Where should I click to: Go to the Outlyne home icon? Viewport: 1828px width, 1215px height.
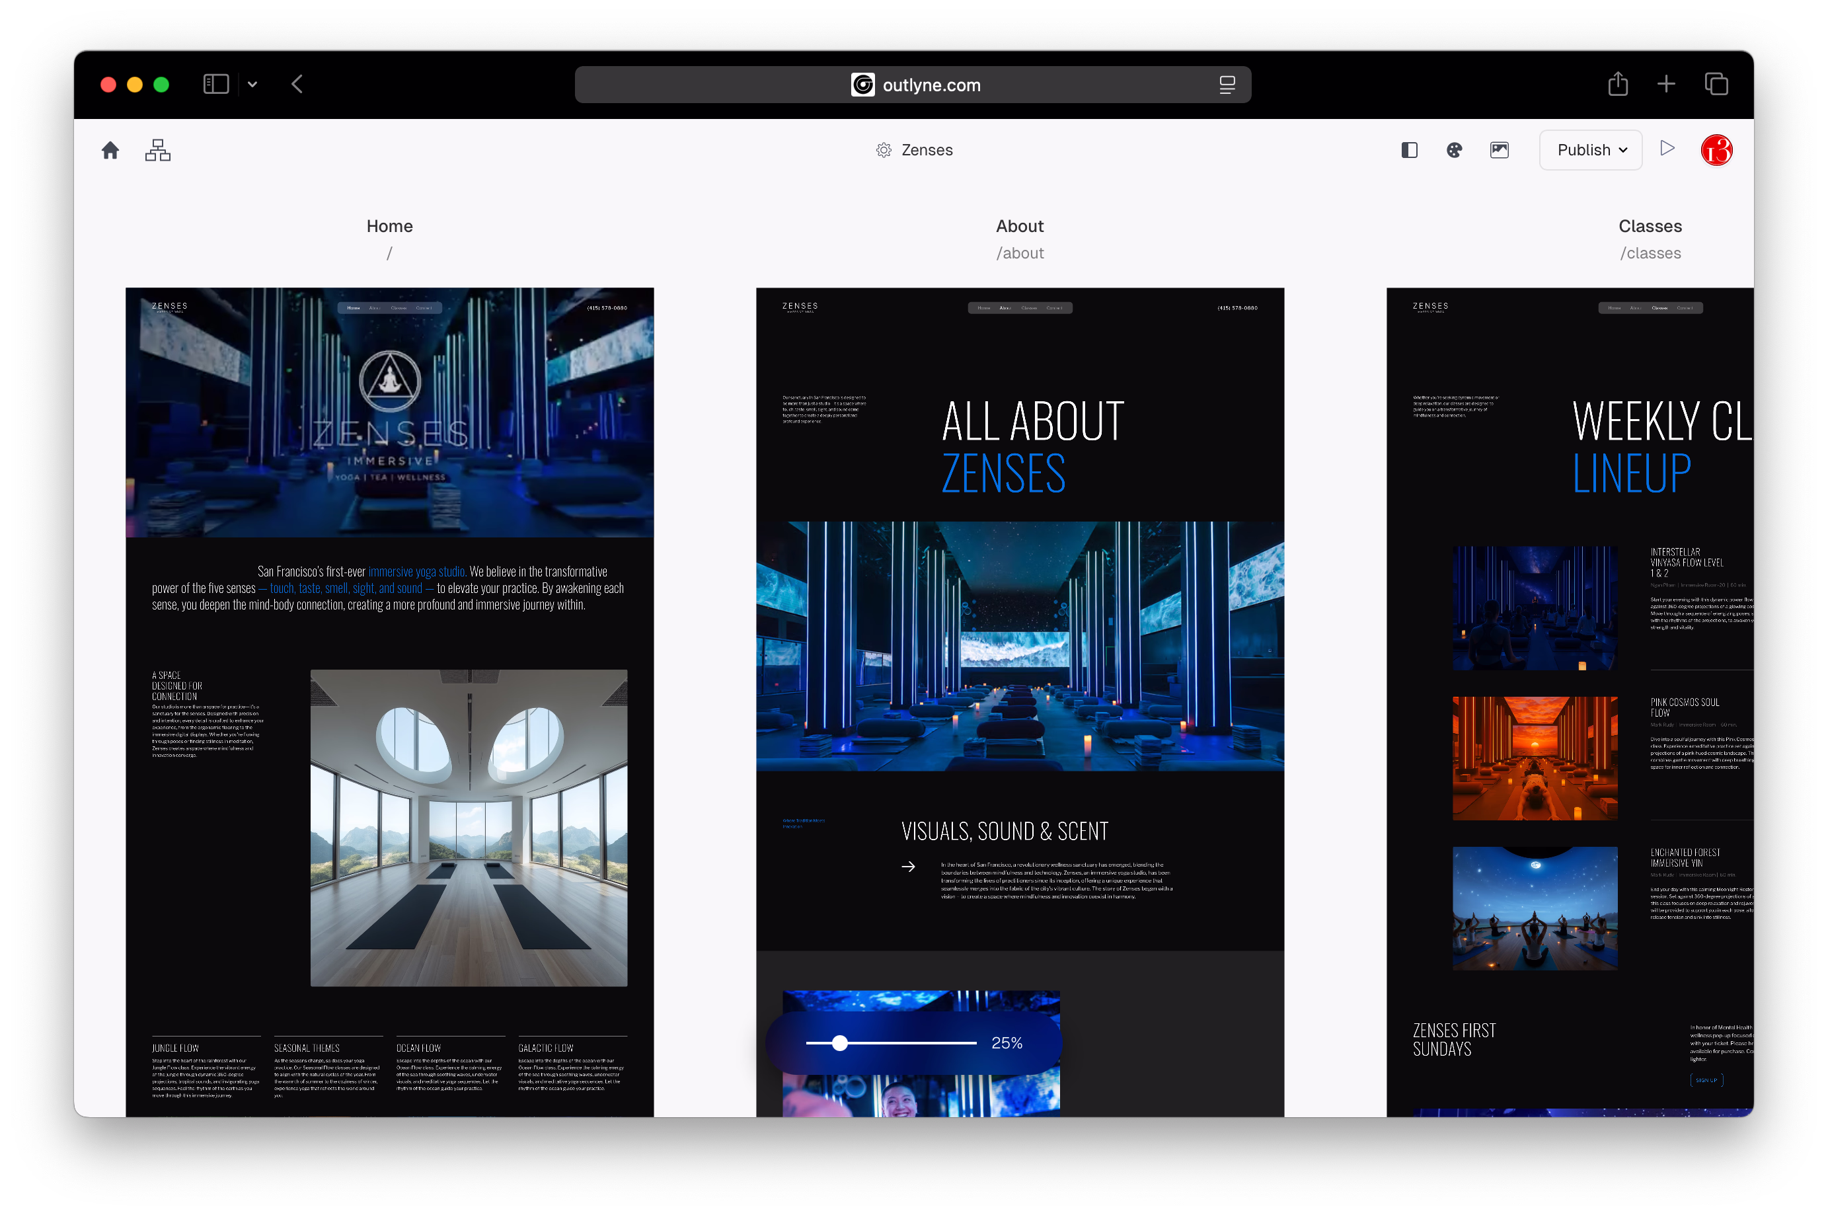pos(110,149)
